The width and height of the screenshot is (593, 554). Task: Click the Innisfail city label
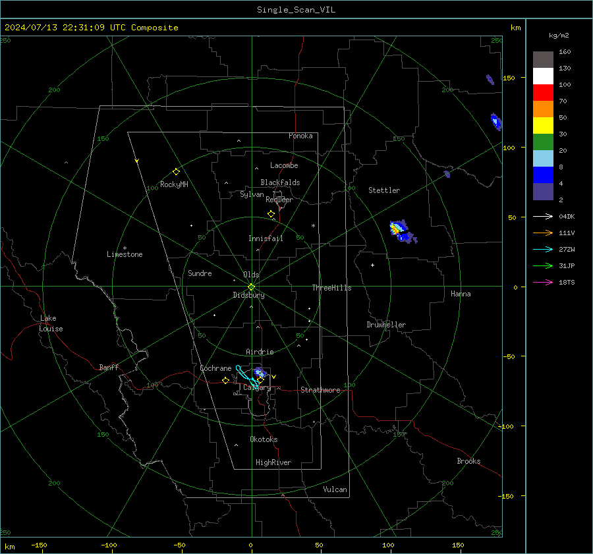pyautogui.click(x=266, y=238)
